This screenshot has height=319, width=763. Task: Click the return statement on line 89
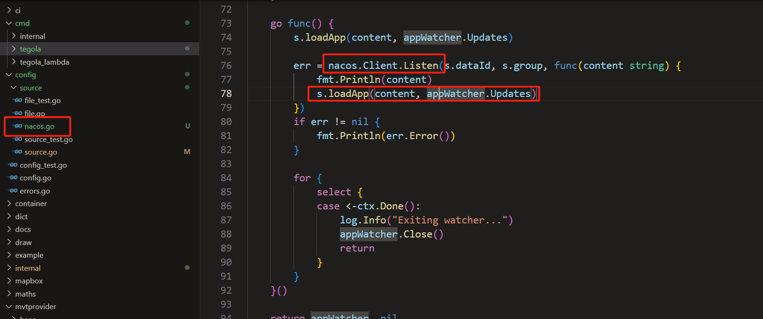point(357,248)
